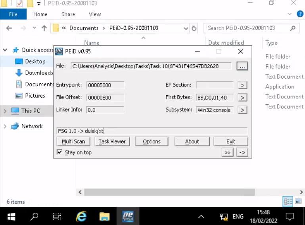305x225 pixels.
Task: Open the File menu tab
Action: pyautogui.click(x=13, y=14)
